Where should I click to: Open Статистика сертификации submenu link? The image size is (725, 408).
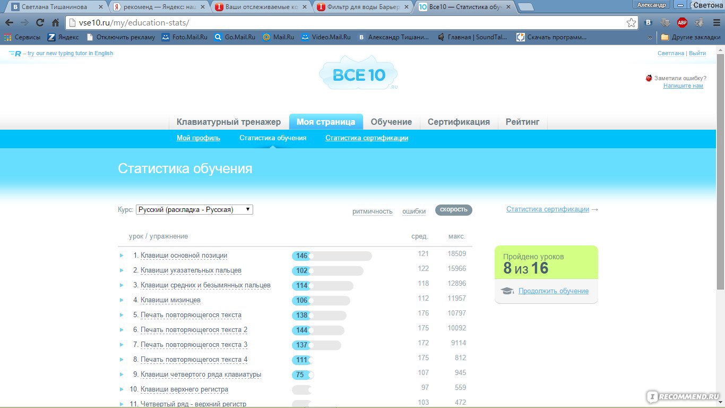point(367,138)
